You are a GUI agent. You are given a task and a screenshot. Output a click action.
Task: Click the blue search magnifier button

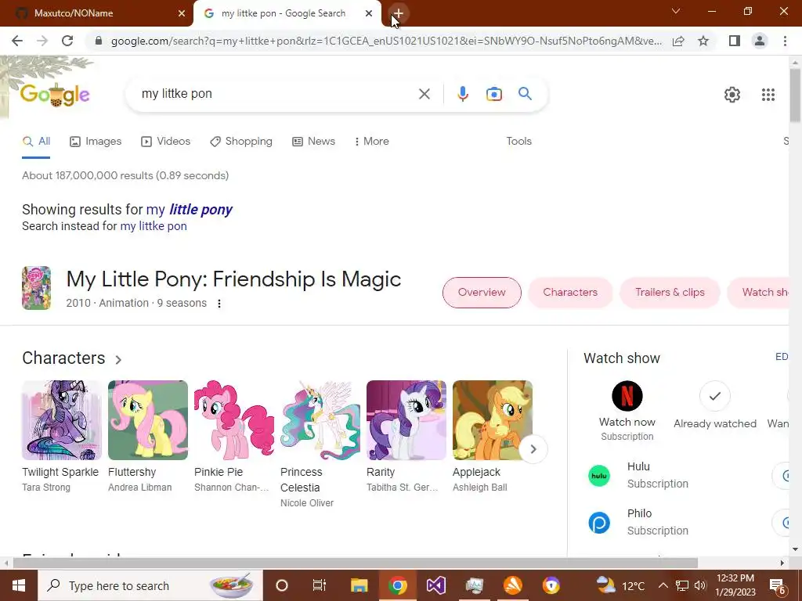(x=525, y=94)
